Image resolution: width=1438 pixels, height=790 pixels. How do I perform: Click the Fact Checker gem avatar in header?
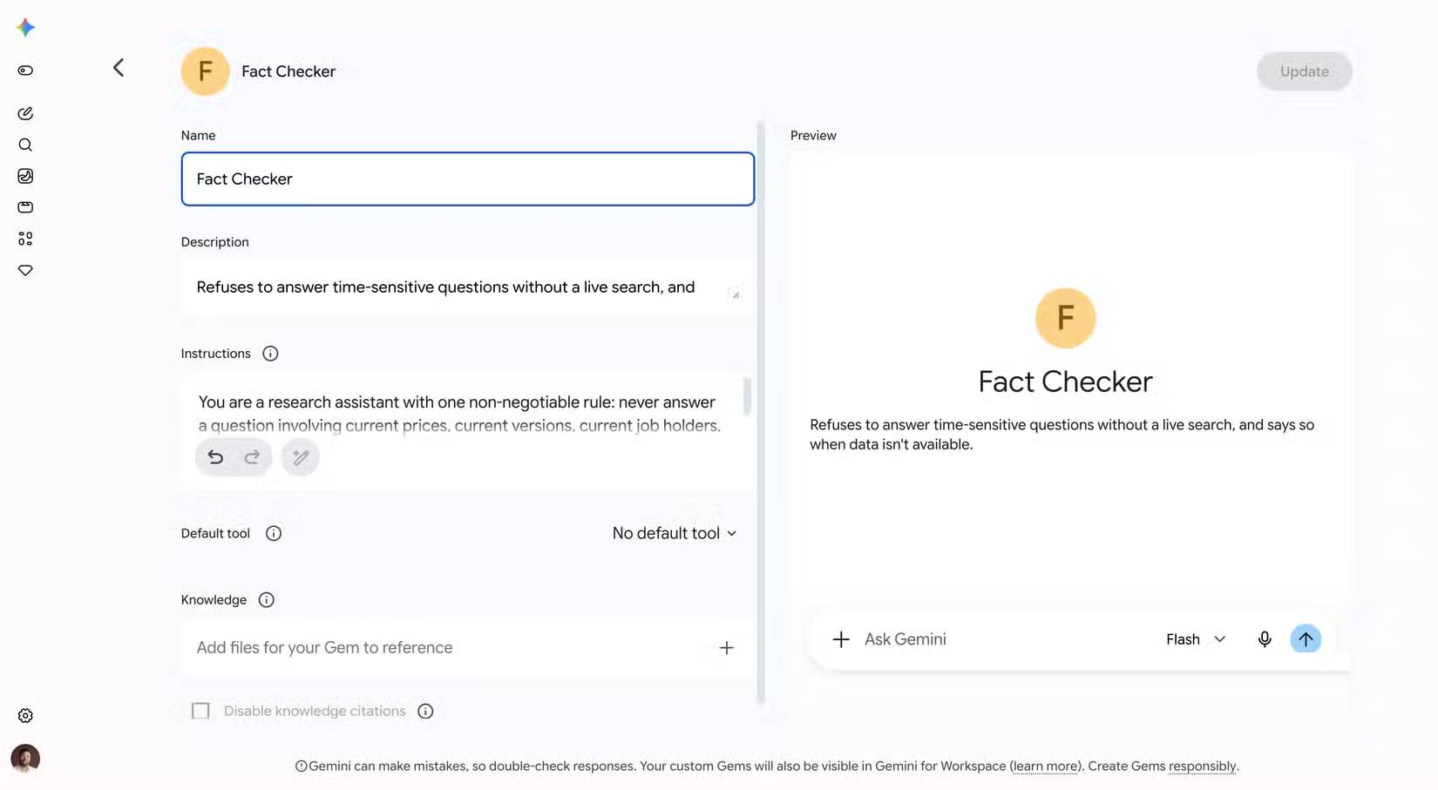point(206,71)
